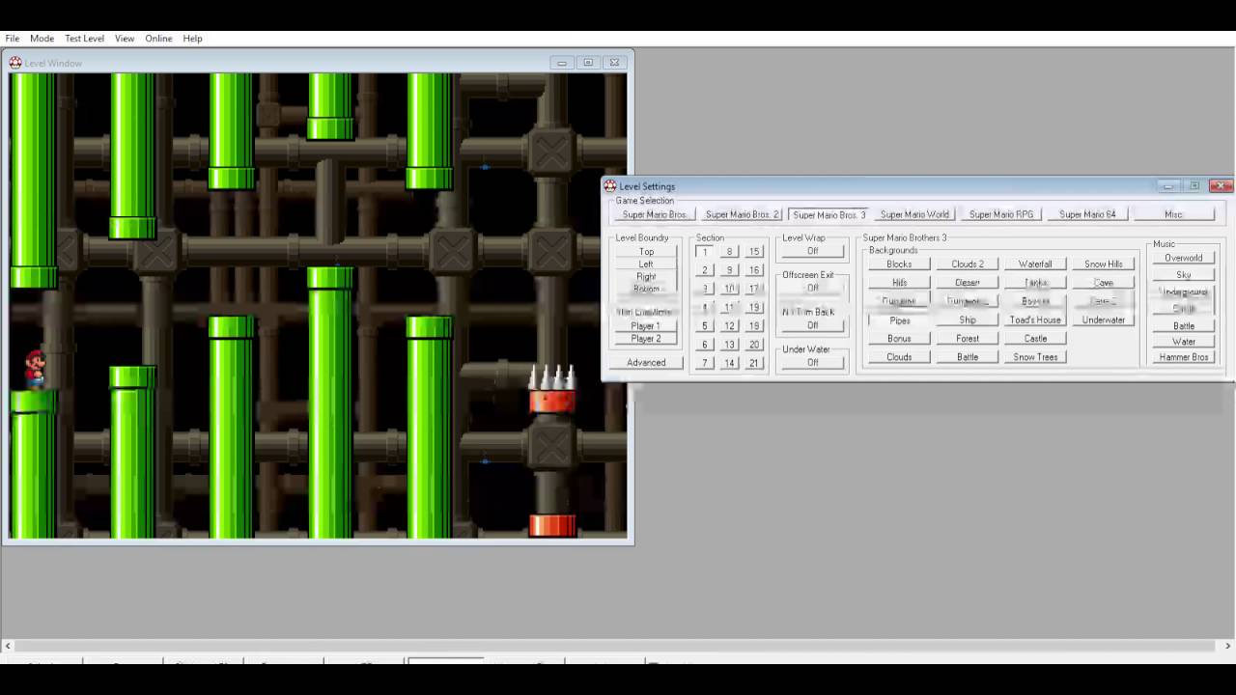Image resolution: width=1236 pixels, height=695 pixels.
Task: Select section 2
Action: [x=705, y=270]
